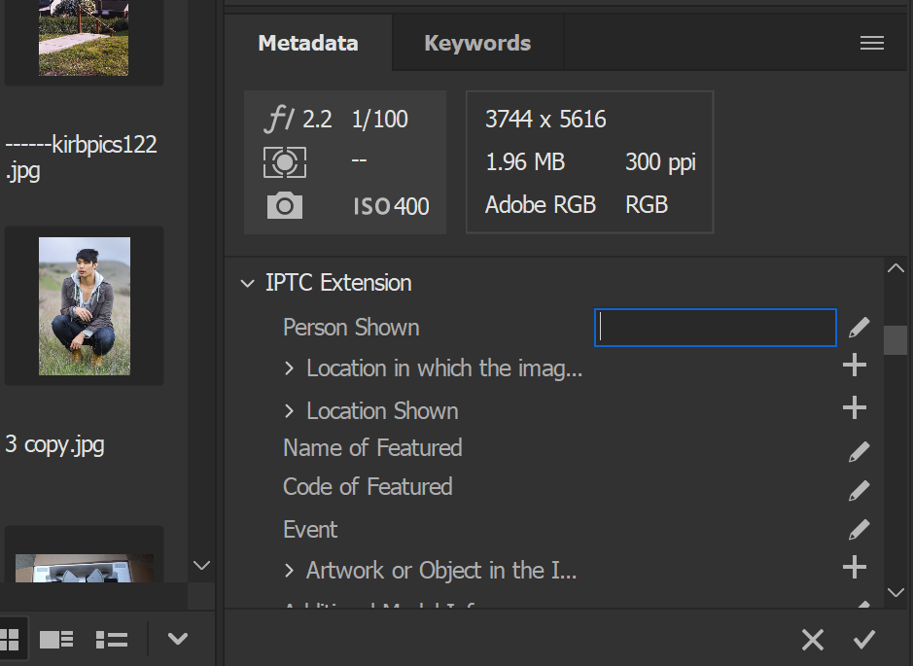
Task: Select the filmstrip view icon at bottom
Action: pos(55,639)
